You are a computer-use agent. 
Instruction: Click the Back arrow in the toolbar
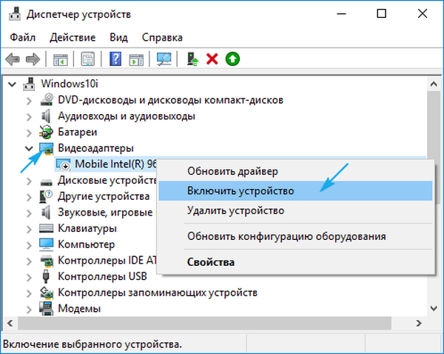[x=13, y=59]
